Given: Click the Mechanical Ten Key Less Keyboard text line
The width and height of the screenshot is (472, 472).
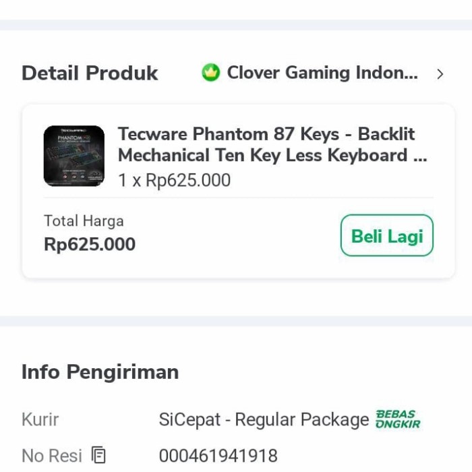Looking at the screenshot, I should 272,155.
